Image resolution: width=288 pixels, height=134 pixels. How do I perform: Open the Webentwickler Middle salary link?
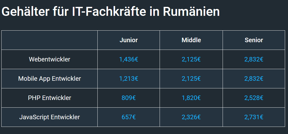(x=191, y=59)
